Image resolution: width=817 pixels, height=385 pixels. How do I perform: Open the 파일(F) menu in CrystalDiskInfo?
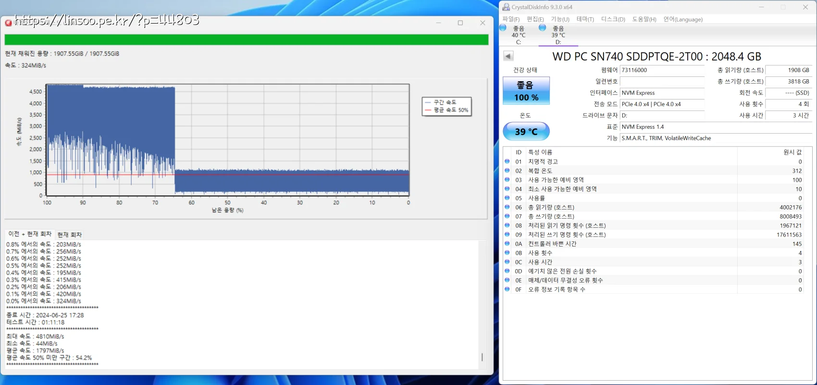pos(511,19)
